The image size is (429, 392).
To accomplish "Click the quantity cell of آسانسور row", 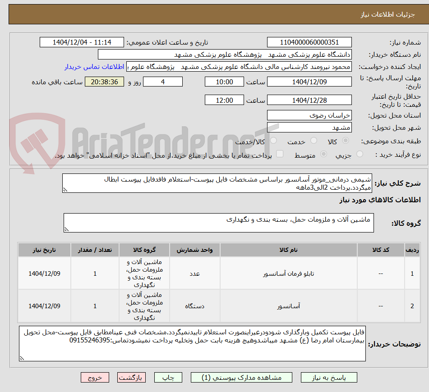I will point(95,306).
